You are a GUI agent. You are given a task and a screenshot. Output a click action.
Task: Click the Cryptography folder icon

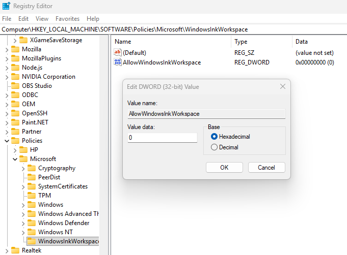click(32, 168)
